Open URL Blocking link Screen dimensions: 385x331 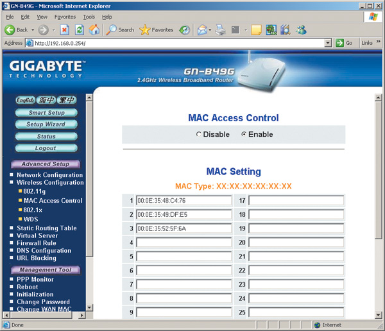pos(37,258)
